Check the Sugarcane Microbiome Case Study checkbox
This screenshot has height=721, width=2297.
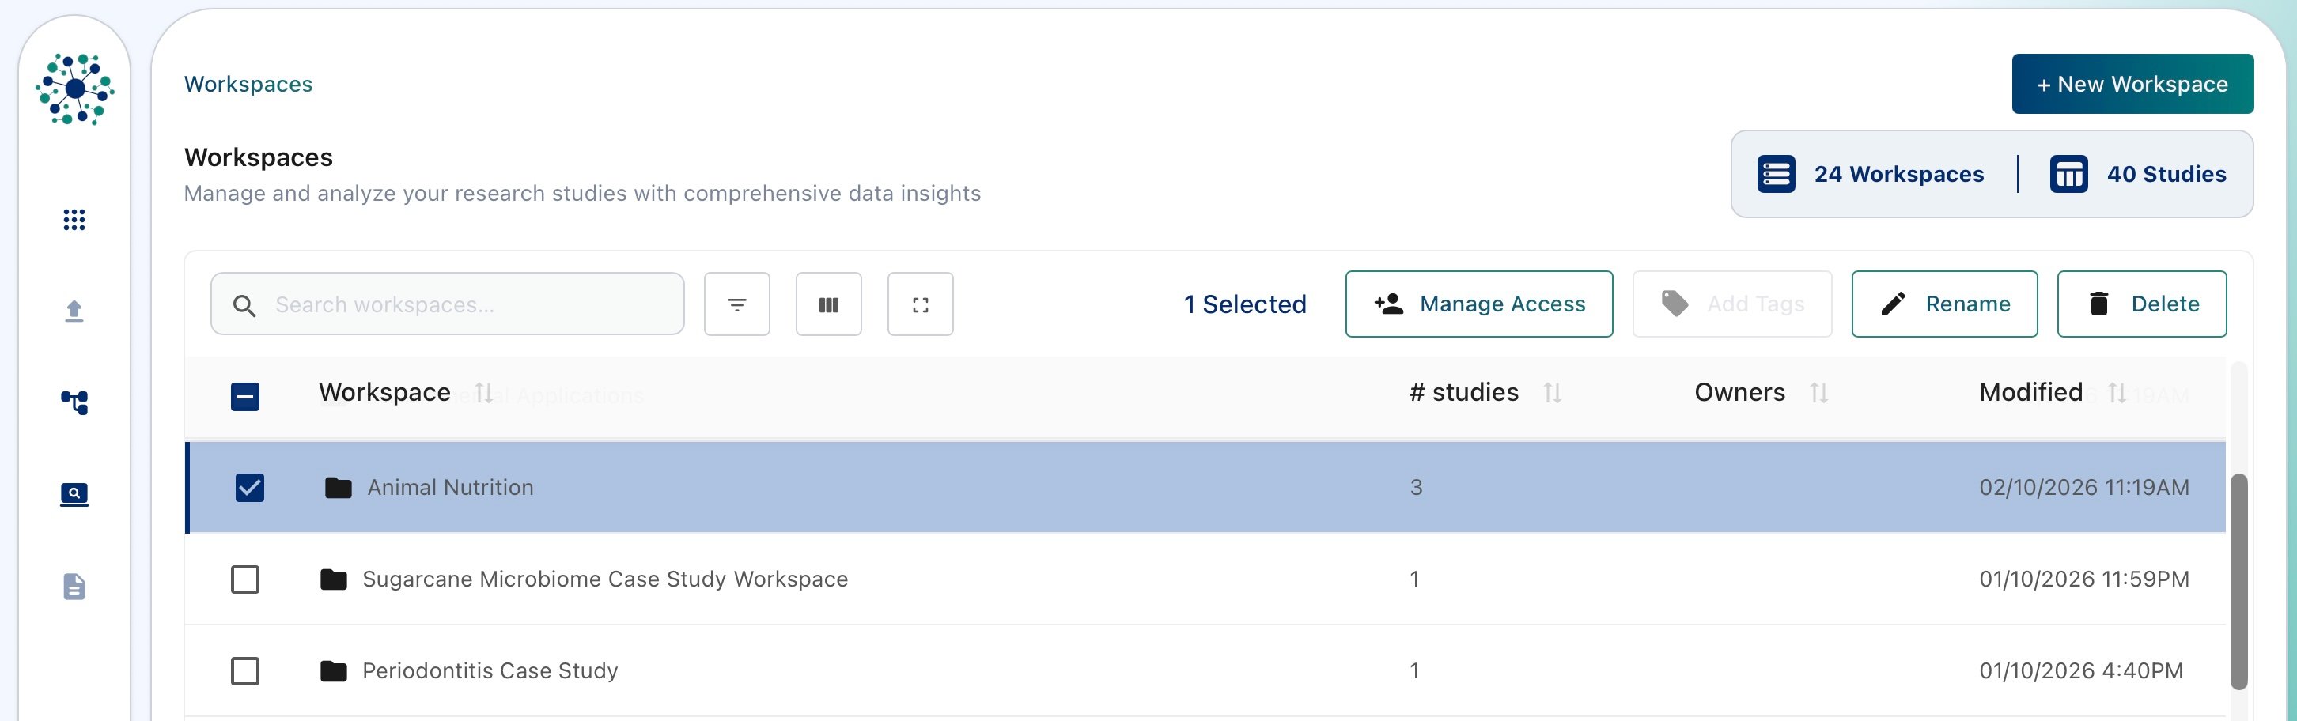[245, 579]
